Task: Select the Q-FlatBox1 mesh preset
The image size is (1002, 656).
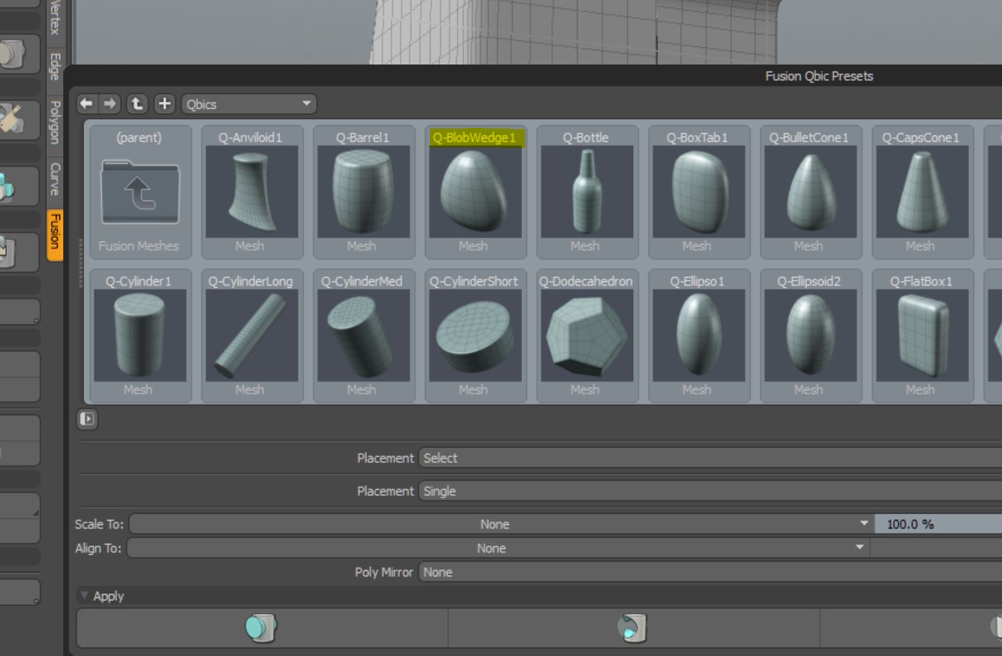Action: coord(922,335)
